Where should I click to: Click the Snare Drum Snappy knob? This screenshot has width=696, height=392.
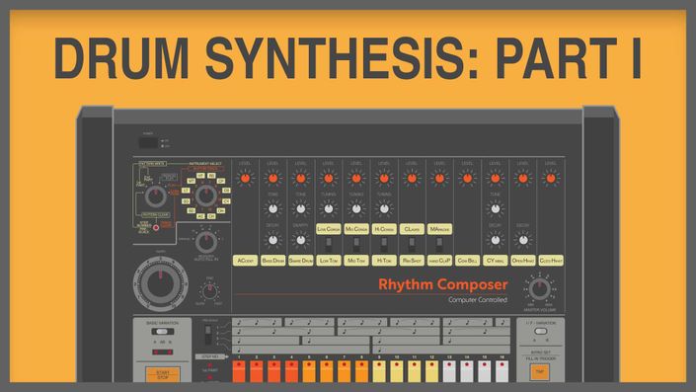[x=300, y=240]
